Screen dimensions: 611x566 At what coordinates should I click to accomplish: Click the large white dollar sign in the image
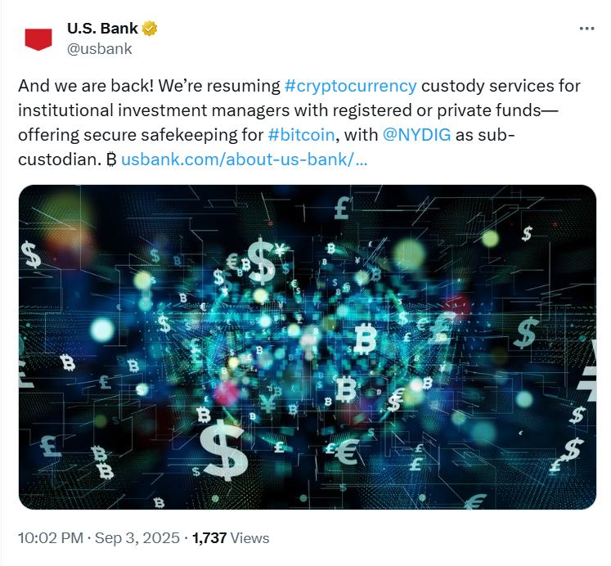click(x=223, y=450)
